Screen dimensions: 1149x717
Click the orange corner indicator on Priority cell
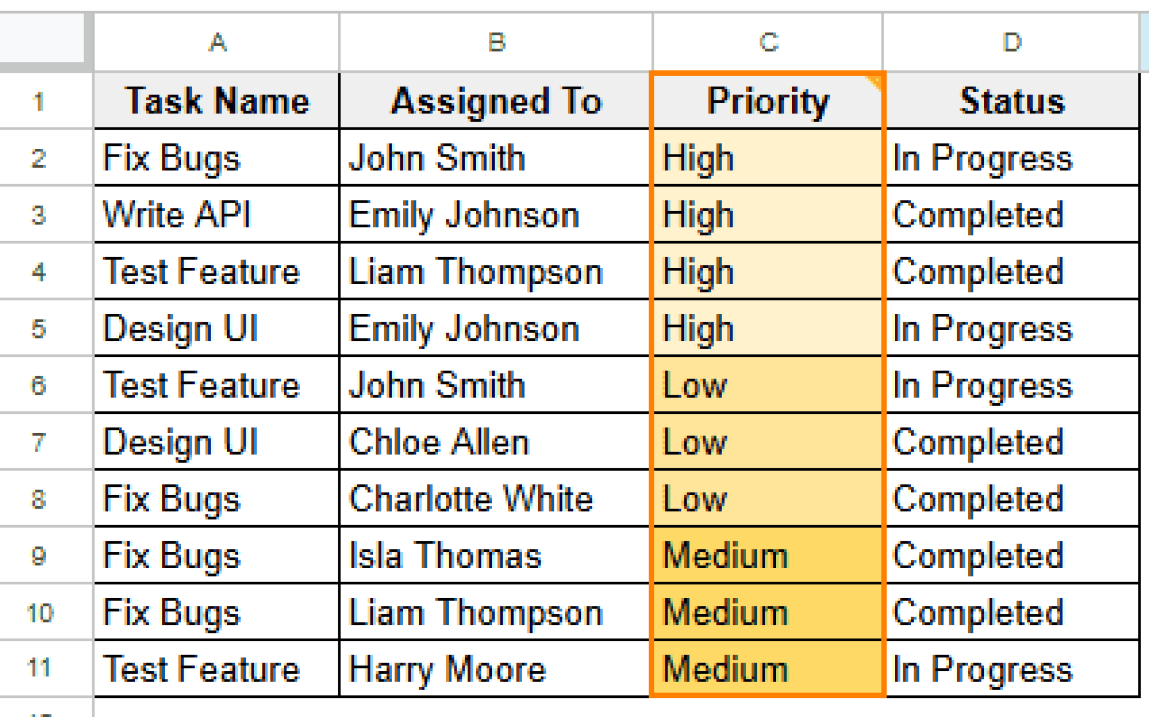(x=874, y=82)
